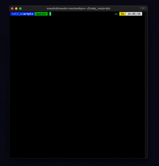Click the green master git branch segment
This screenshot has width=159, height=166.
coord(41,14)
